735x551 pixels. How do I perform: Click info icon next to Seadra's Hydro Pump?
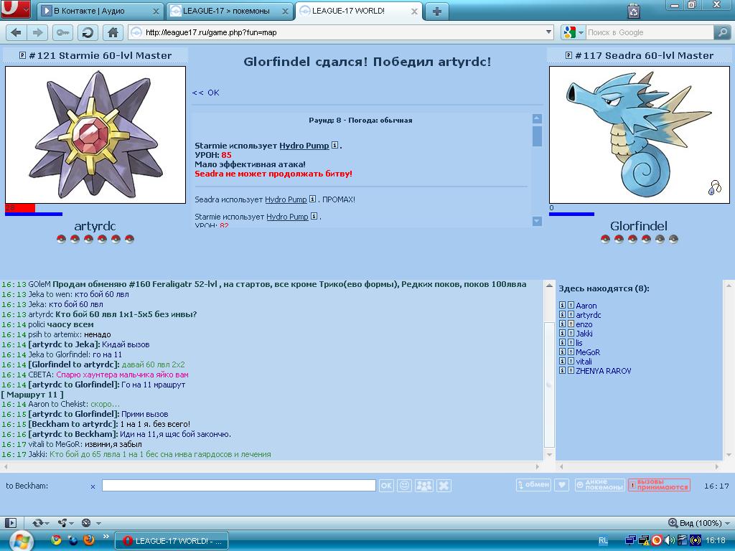(313, 199)
